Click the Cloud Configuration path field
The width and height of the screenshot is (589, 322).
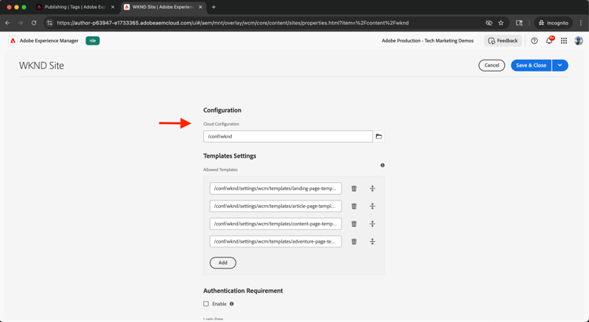[x=287, y=137]
